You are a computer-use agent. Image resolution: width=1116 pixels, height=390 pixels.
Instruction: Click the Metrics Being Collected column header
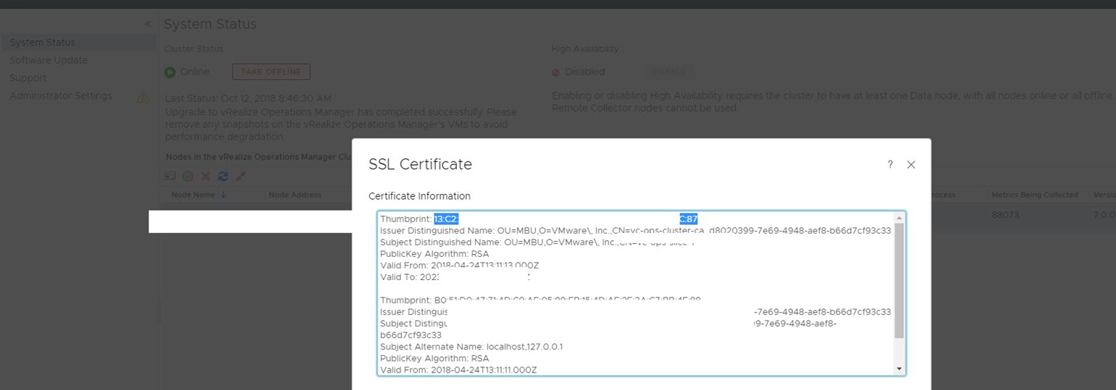tap(1035, 195)
